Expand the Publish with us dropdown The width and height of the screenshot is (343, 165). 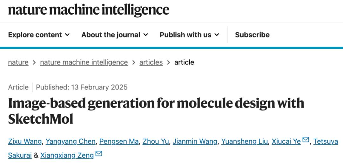pos(189,35)
